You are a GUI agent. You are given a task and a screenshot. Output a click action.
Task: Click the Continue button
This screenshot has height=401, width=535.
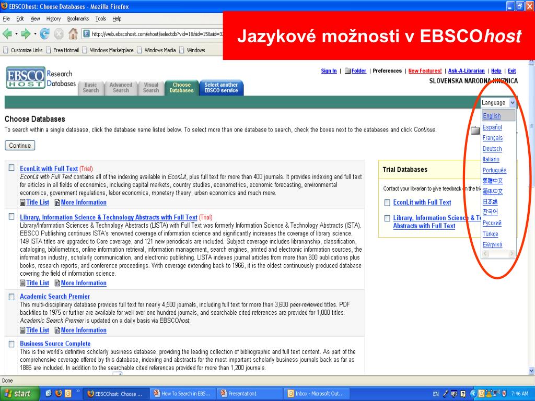20,146
